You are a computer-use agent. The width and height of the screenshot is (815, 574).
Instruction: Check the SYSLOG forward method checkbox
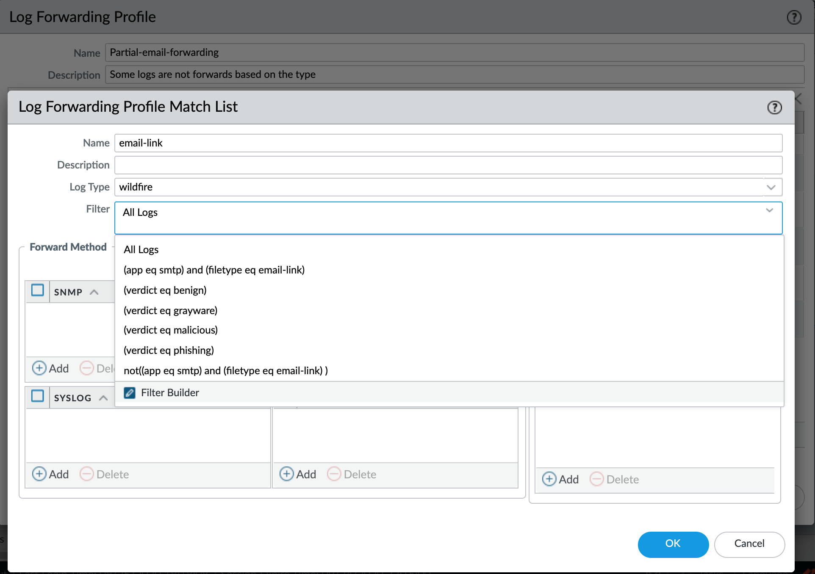coord(37,397)
